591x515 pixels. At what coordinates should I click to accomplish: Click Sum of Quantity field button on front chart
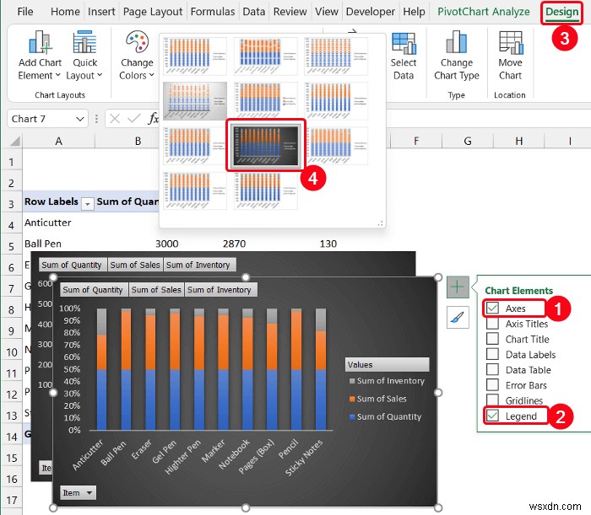pyautogui.click(x=93, y=290)
